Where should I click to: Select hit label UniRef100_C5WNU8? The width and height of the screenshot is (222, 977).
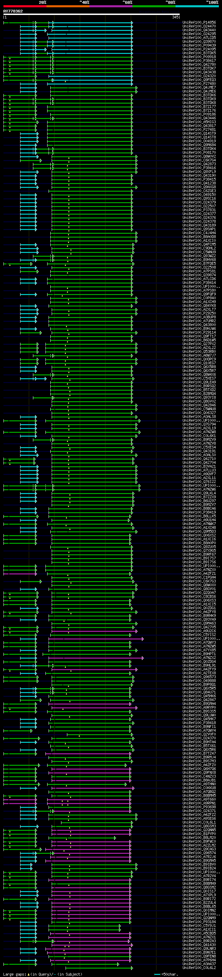pyautogui.click(x=199, y=409)
